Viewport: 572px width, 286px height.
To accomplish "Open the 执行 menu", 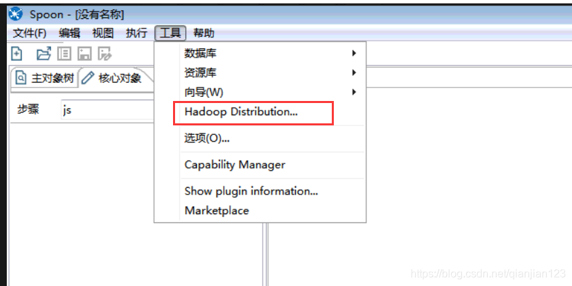I will [x=136, y=33].
